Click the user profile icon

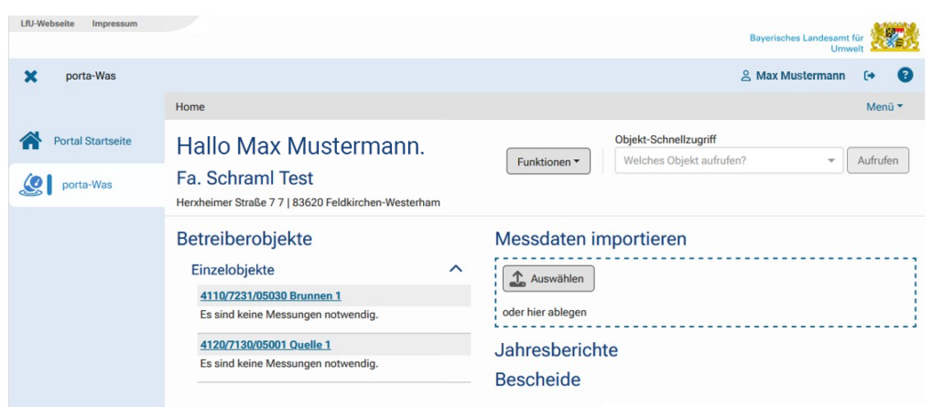tap(745, 76)
